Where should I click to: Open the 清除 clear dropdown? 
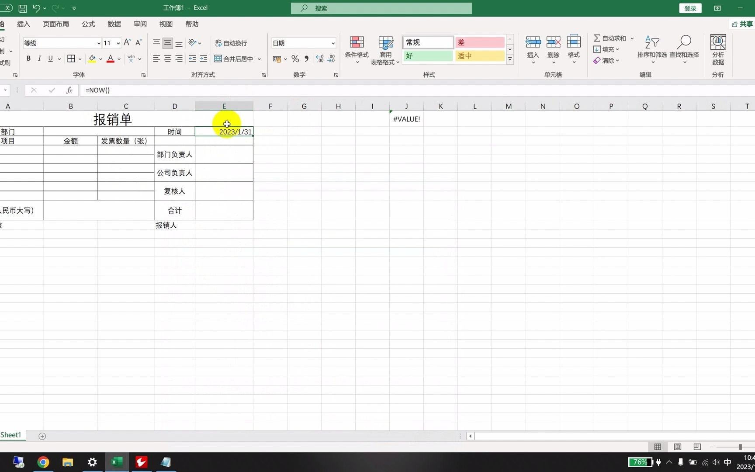[606, 61]
